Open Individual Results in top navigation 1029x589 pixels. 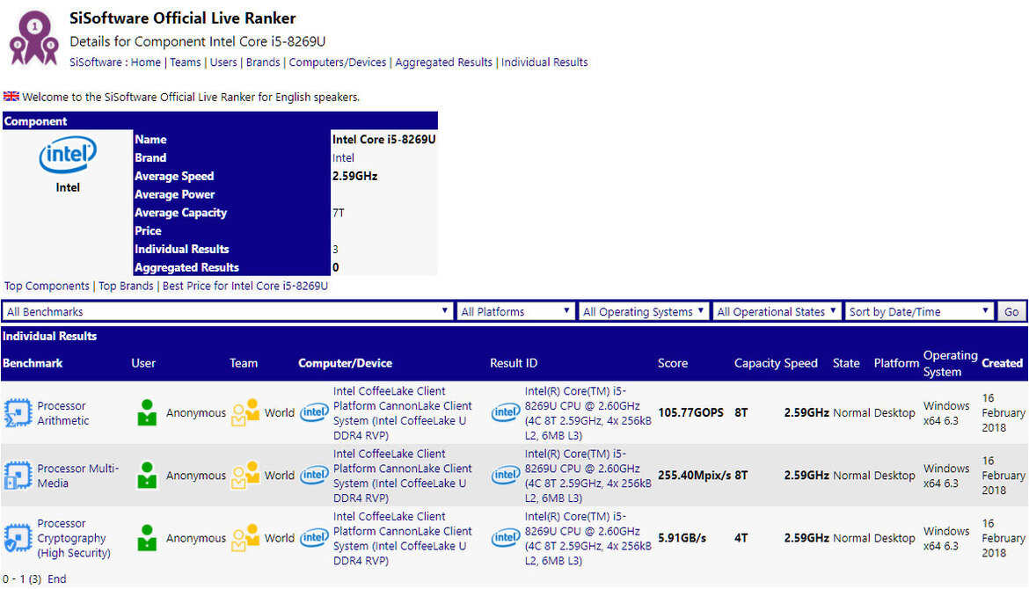point(544,62)
